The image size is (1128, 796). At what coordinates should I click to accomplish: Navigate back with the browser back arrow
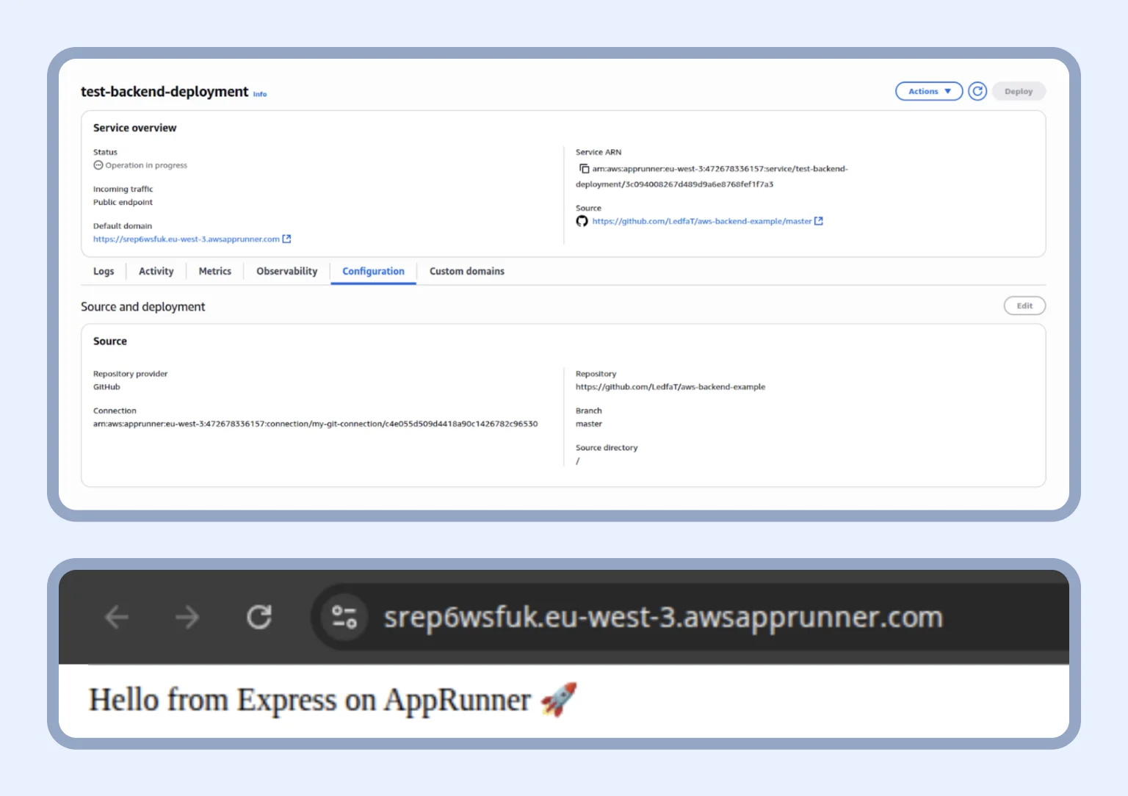pos(116,617)
